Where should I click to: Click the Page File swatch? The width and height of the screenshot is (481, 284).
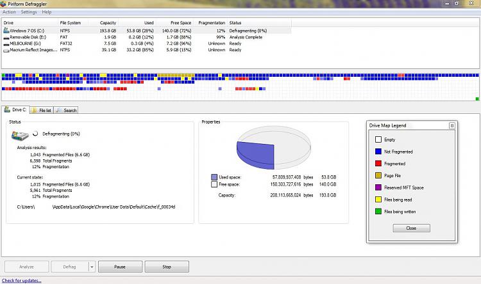(x=378, y=175)
